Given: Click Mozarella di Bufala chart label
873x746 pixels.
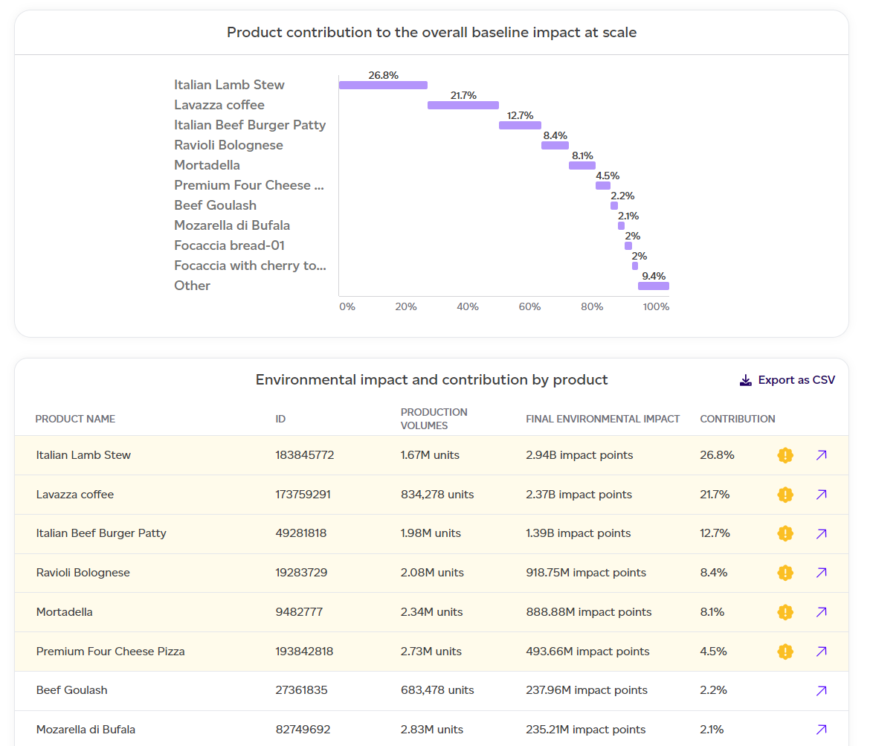Looking at the screenshot, I should [231, 225].
